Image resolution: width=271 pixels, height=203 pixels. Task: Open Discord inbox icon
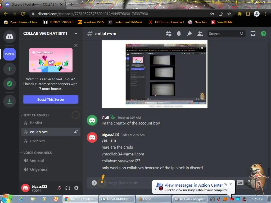point(253,34)
